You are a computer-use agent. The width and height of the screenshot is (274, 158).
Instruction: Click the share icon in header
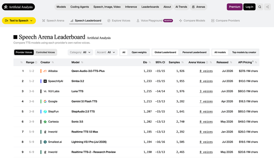(x=267, y=7)
